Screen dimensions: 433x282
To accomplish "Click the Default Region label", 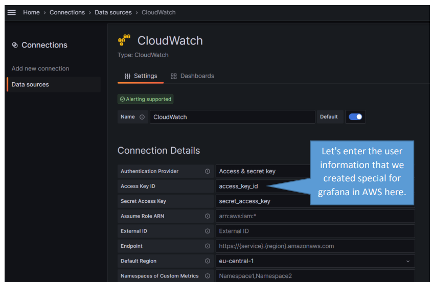I will coord(139,261).
